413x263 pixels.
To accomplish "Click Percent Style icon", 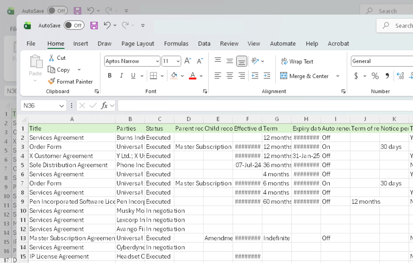I will (375, 76).
